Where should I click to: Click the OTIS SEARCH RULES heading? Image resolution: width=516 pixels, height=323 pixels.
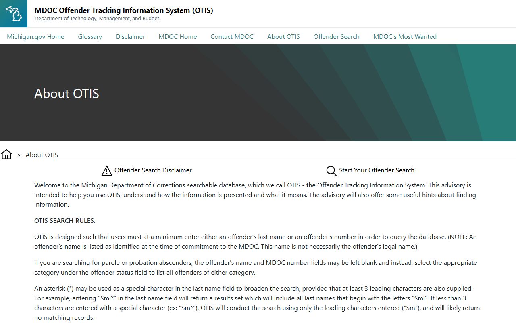click(x=65, y=221)
